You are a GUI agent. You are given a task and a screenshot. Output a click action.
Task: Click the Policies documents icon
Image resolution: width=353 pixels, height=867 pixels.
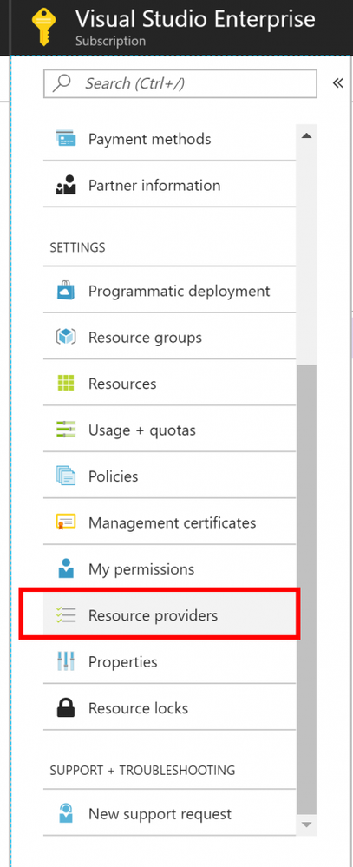pos(66,476)
